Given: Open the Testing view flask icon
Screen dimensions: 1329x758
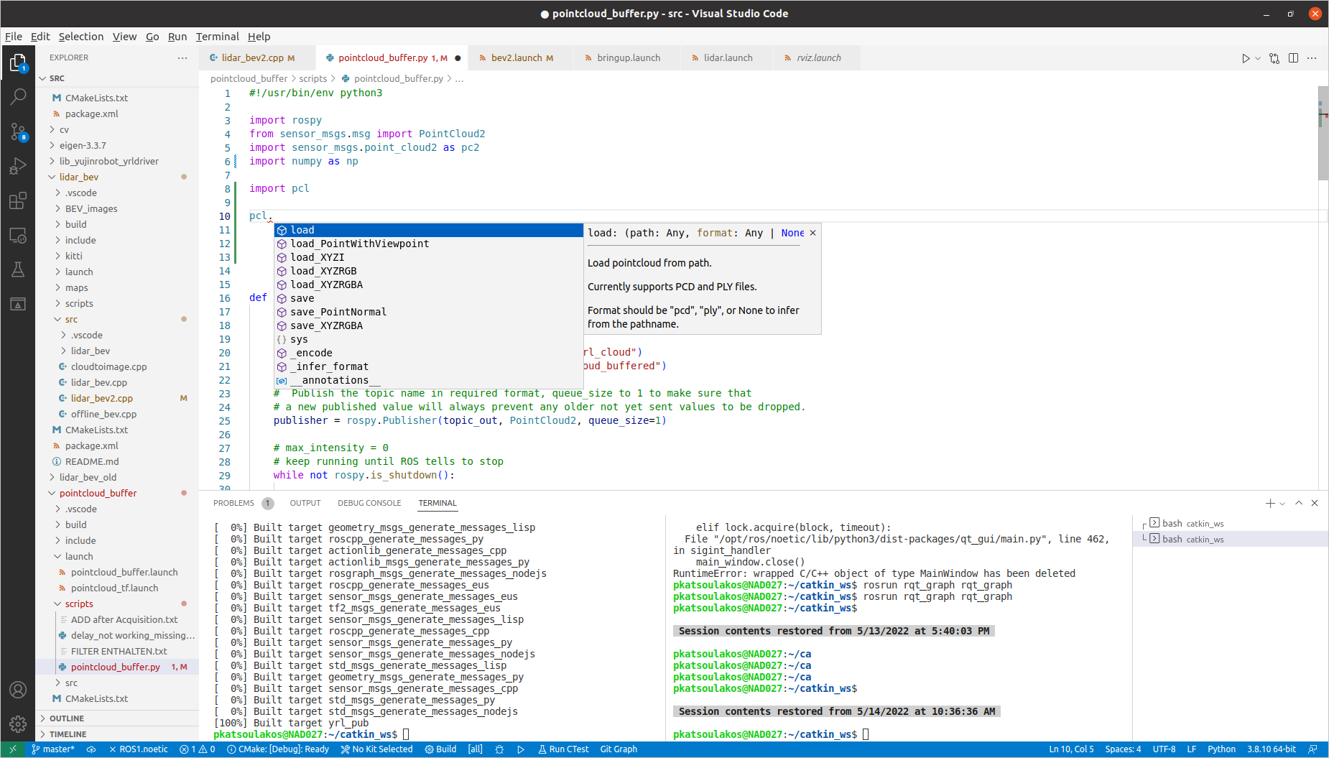Looking at the screenshot, I should [18, 269].
